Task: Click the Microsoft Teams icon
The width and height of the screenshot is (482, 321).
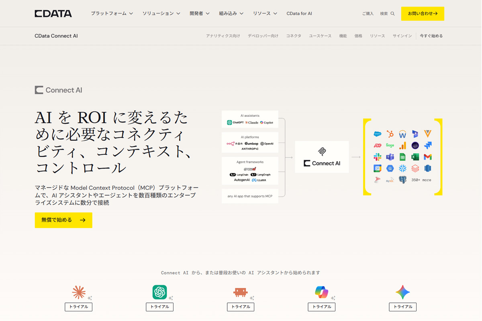Action: pyautogui.click(x=390, y=157)
